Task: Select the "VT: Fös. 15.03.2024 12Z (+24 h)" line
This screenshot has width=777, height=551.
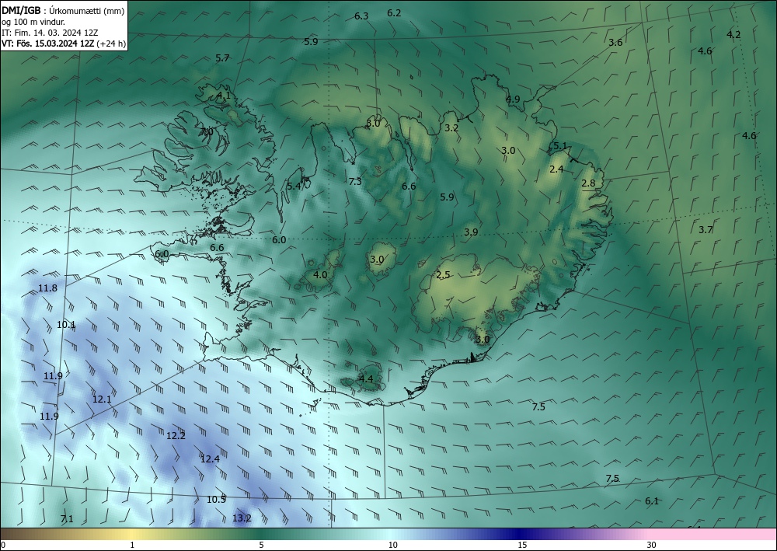Action: 64,44
